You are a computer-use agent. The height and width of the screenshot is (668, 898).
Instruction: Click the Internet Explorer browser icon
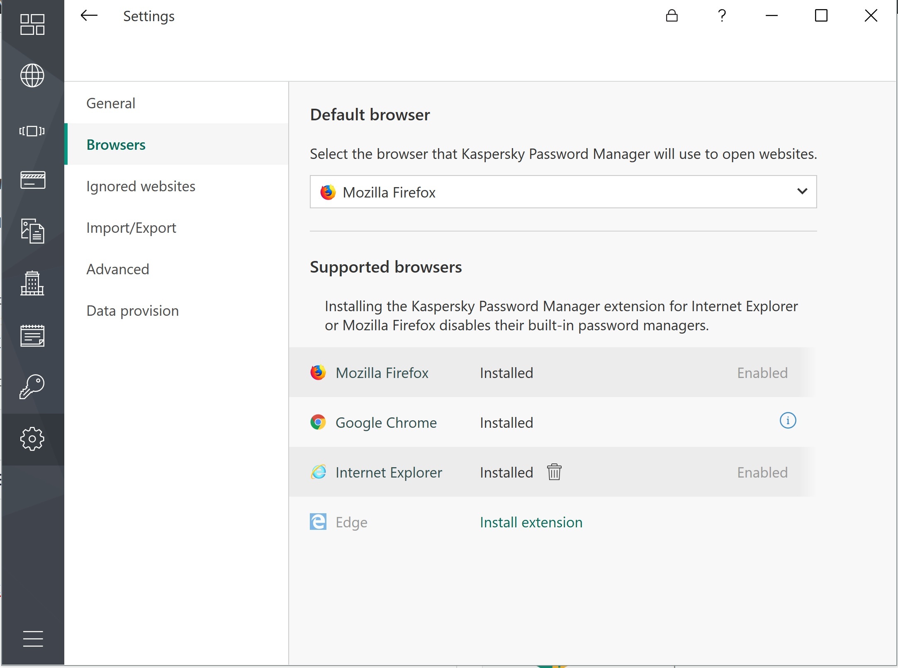318,472
